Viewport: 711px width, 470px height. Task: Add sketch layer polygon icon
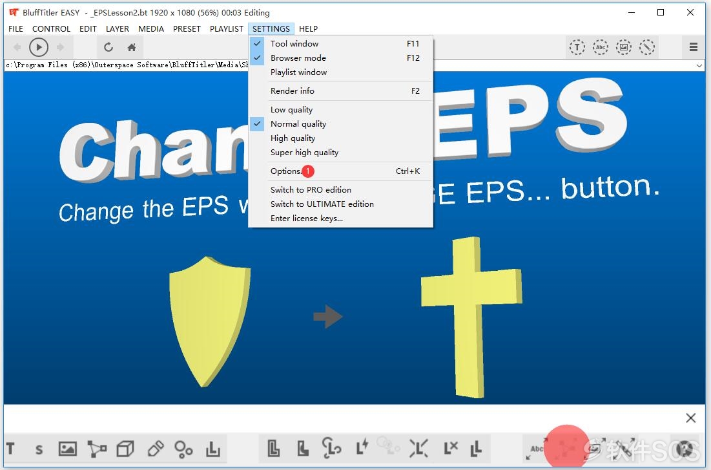[97, 449]
